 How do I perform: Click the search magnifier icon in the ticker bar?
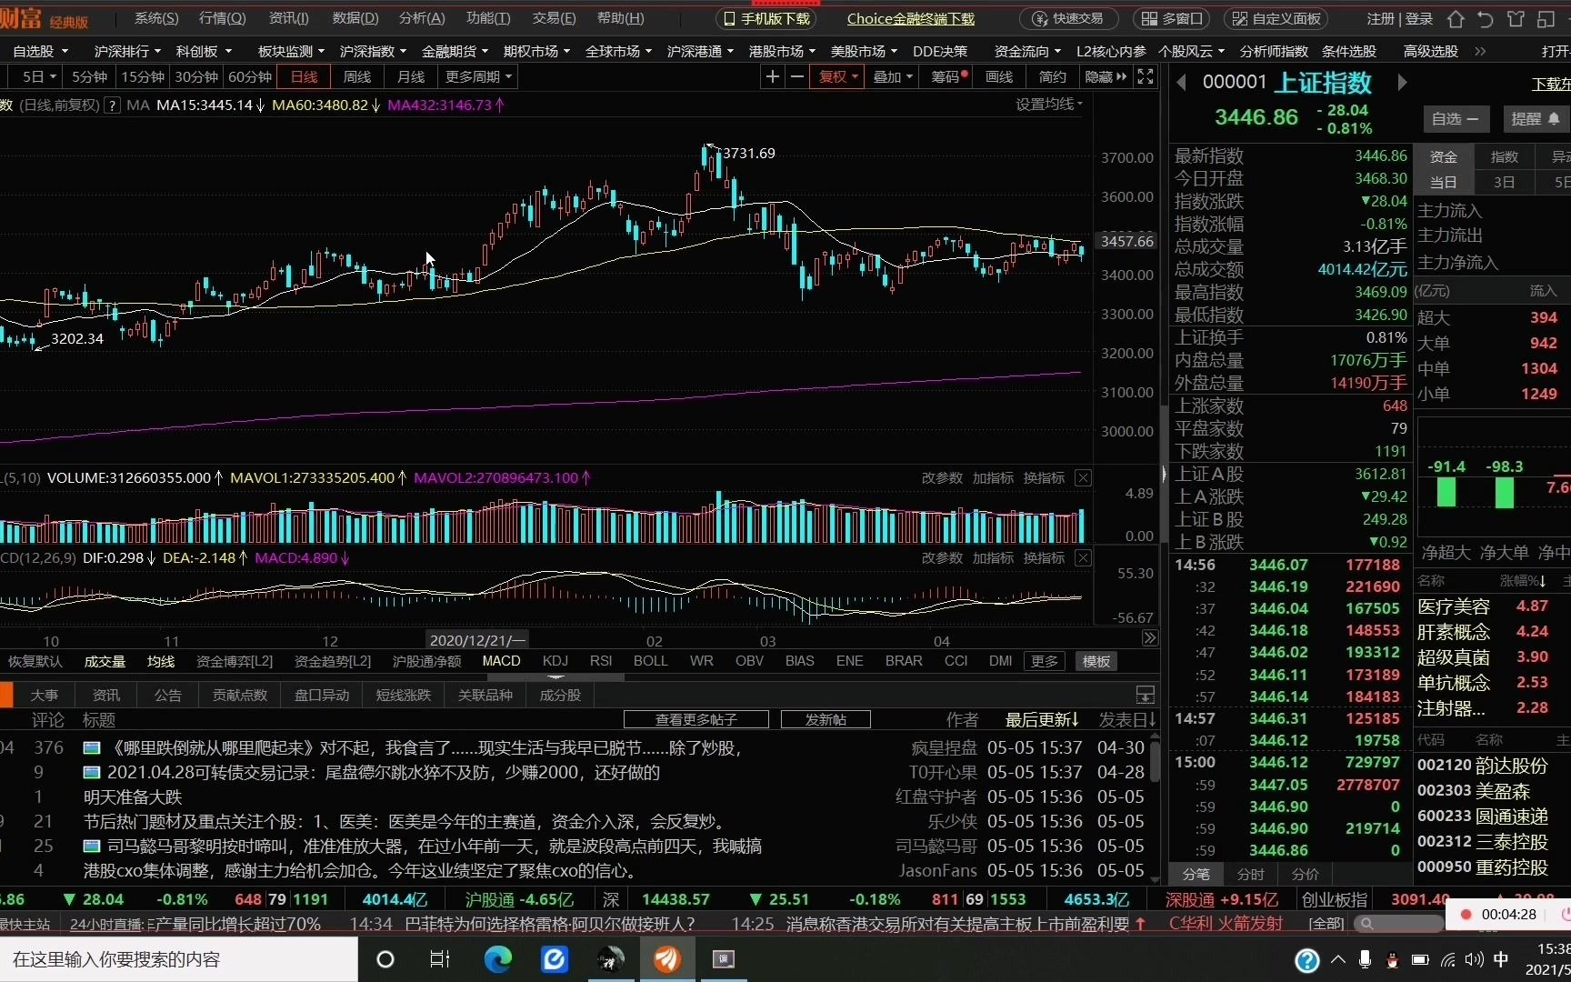[x=1366, y=924]
